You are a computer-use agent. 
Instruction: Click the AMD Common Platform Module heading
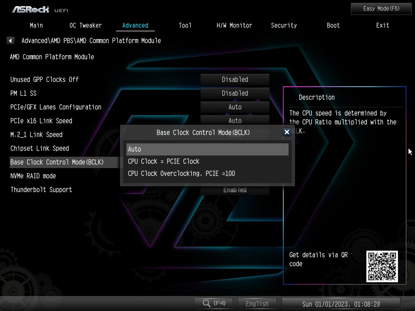pyautogui.click(x=52, y=57)
